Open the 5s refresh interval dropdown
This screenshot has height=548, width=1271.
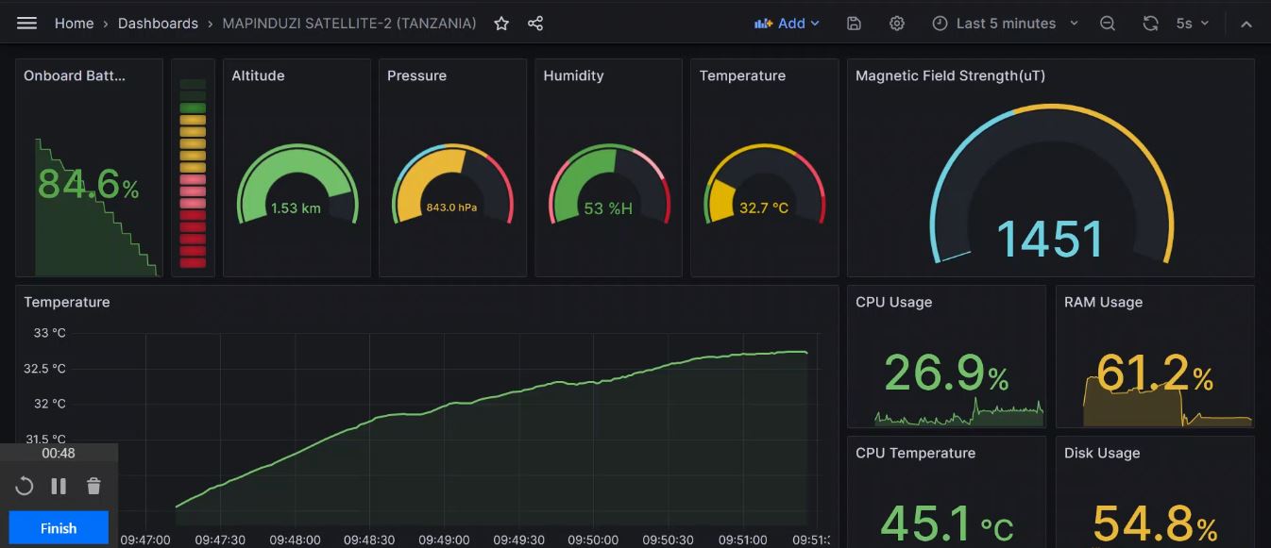click(x=1192, y=24)
